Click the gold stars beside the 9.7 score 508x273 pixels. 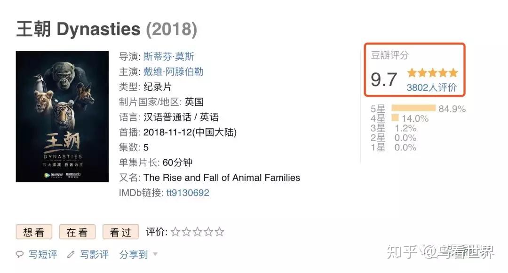coord(433,73)
